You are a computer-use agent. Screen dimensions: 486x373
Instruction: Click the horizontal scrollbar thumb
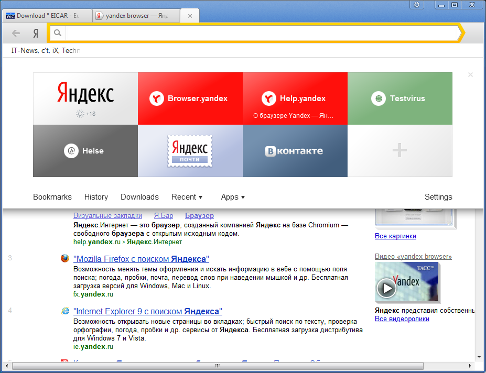pos(217,366)
